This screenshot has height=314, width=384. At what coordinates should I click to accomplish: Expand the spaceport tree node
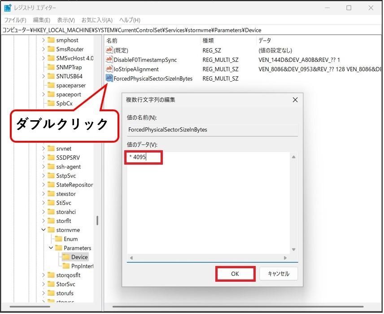[x=44, y=94]
